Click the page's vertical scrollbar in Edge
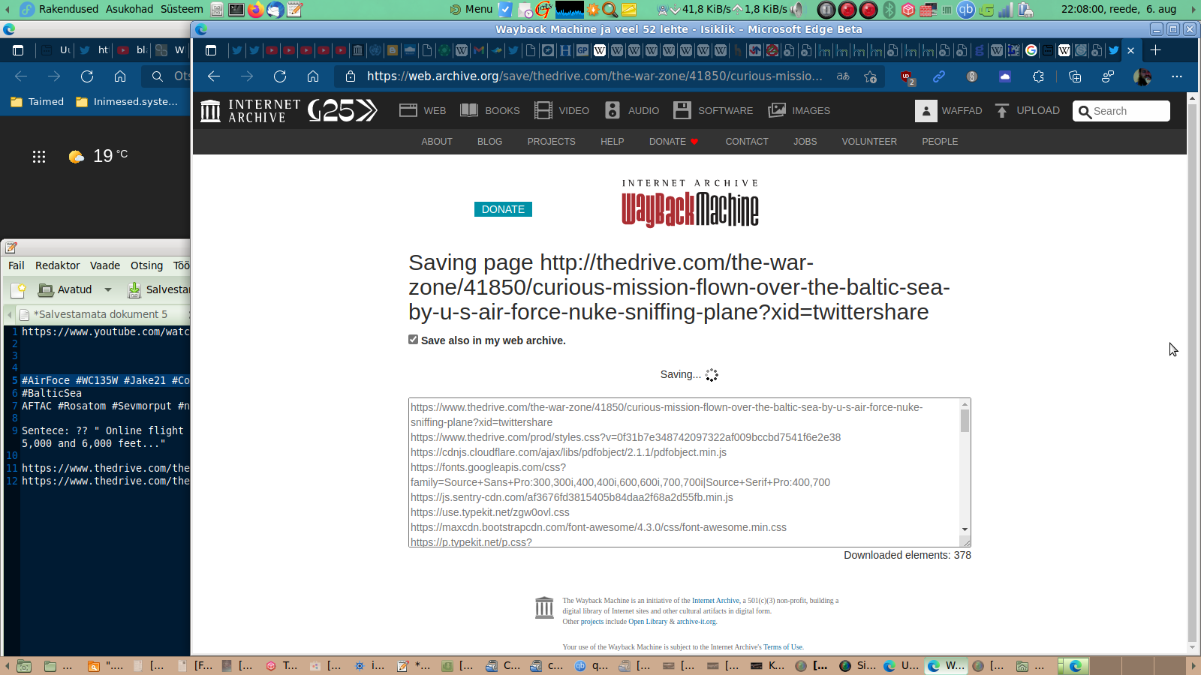This screenshot has height=675, width=1201. tap(1192, 375)
